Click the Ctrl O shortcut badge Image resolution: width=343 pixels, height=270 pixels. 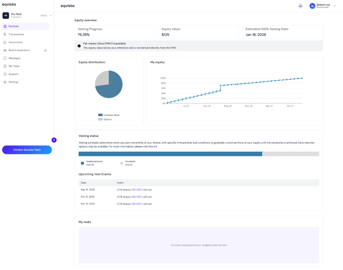point(43,16)
